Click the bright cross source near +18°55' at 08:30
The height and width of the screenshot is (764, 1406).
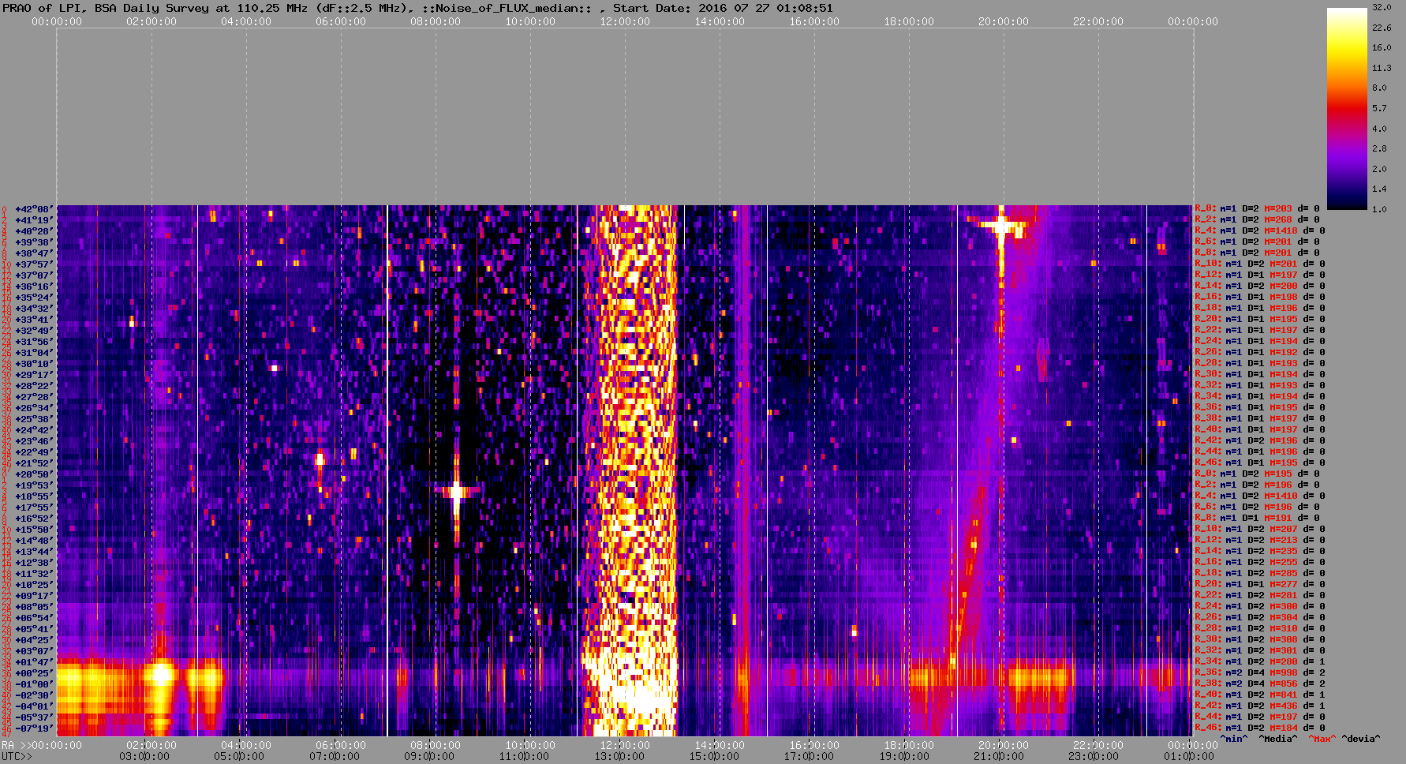tap(457, 492)
